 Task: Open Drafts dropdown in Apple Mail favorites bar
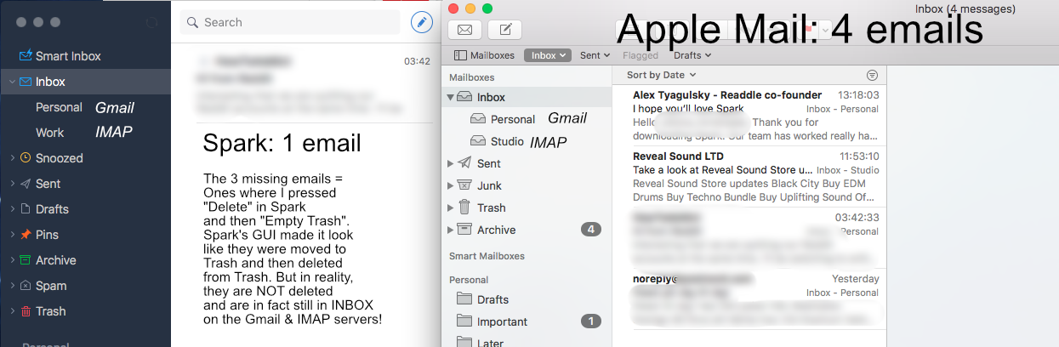click(x=692, y=55)
